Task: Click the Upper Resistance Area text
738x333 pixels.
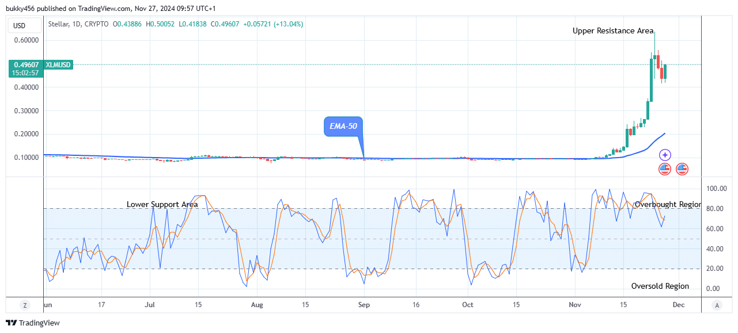Action: pos(613,31)
